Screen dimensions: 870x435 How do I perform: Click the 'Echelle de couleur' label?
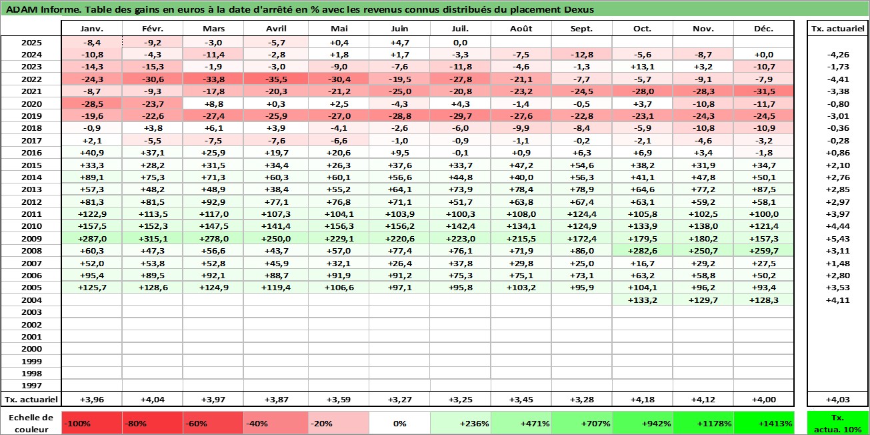[x=31, y=422]
